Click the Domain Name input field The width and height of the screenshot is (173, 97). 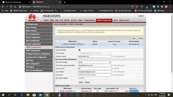tap(95, 56)
